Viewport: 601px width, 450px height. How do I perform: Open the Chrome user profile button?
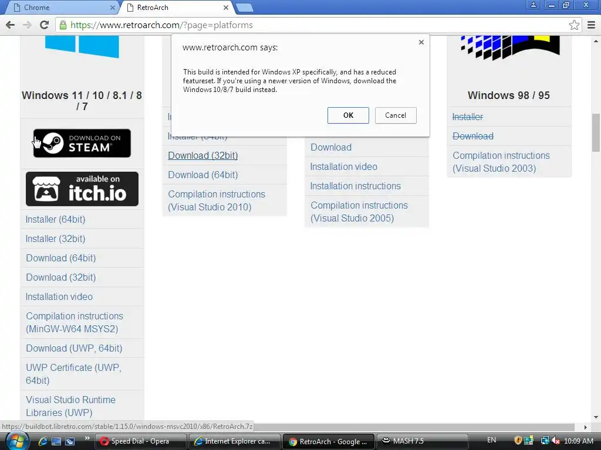point(533,5)
